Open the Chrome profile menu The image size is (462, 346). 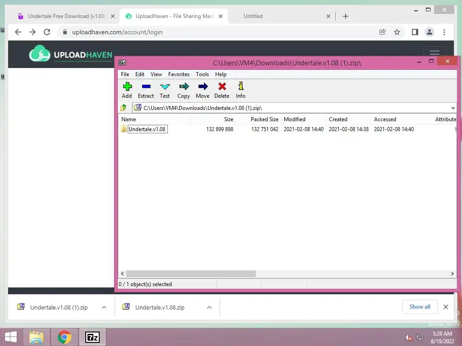[430, 32]
